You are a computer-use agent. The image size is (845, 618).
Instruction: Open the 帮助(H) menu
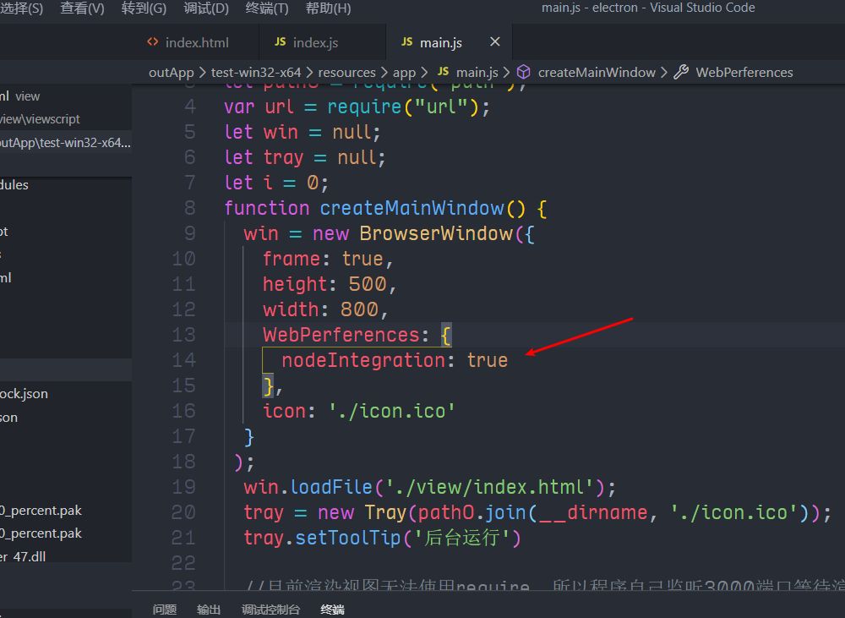point(328,8)
